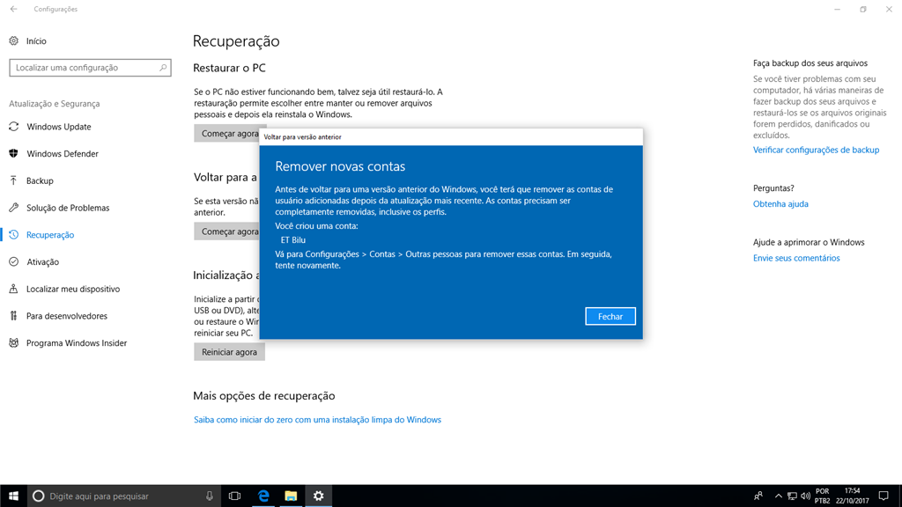
Task: Click the Windows Defender shield icon
Action: click(x=14, y=153)
